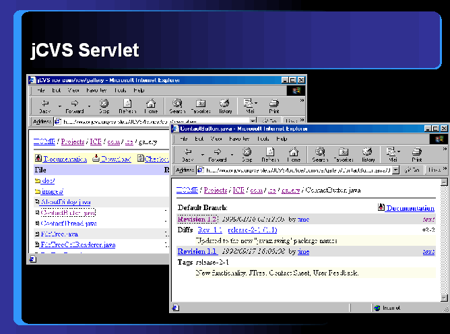
Task: Go Home using ContactButton.java window toolbar
Action: [293, 155]
